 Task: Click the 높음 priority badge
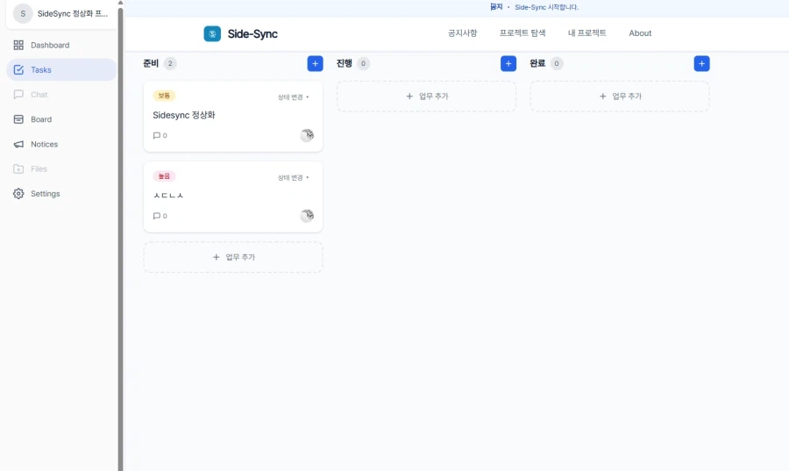pyautogui.click(x=164, y=176)
